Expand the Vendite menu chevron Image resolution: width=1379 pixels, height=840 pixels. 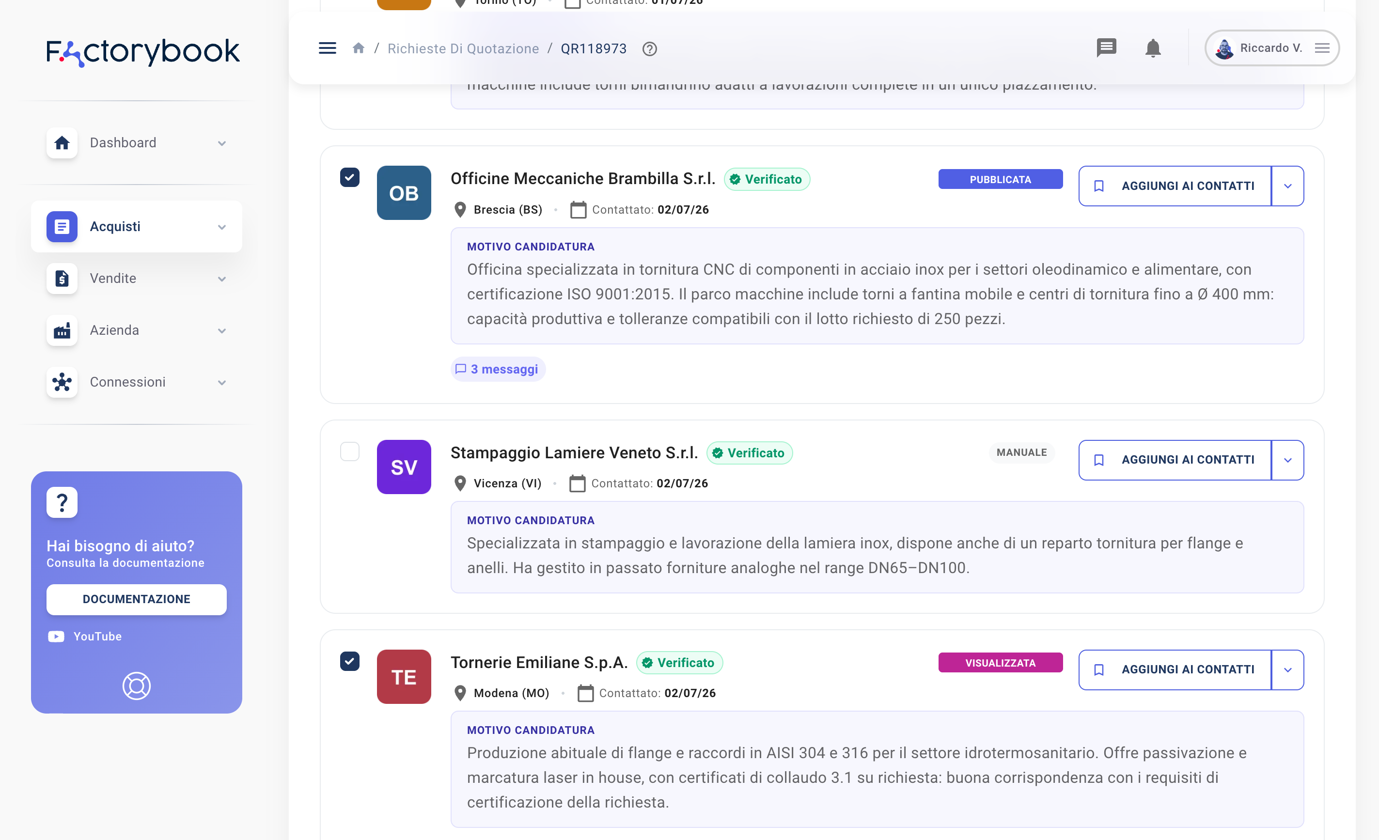221,279
